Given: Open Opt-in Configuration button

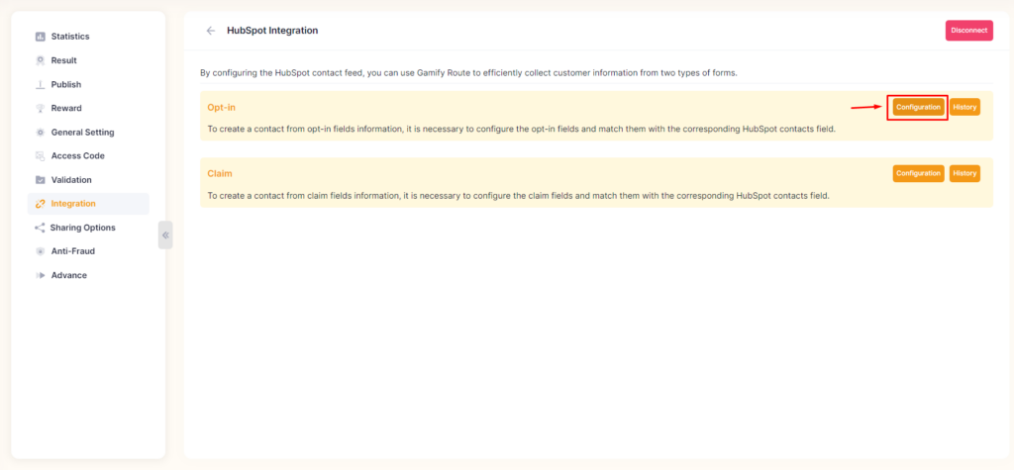Looking at the screenshot, I should pyautogui.click(x=918, y=107).
